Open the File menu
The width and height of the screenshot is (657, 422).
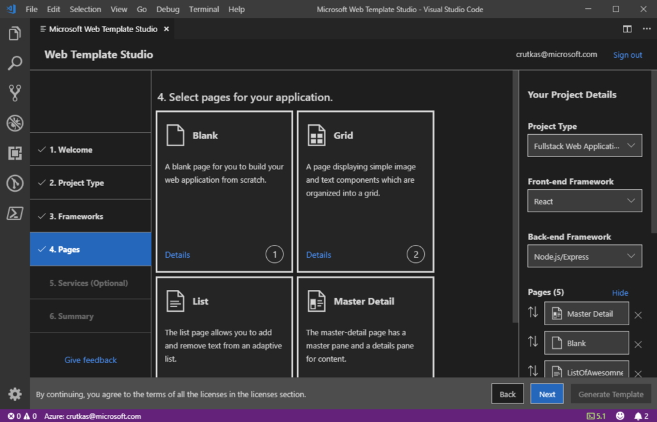31,9
